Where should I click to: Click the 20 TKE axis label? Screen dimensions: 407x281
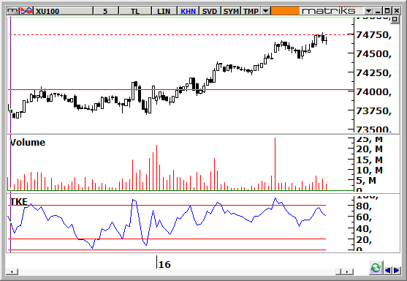point(364,240)
